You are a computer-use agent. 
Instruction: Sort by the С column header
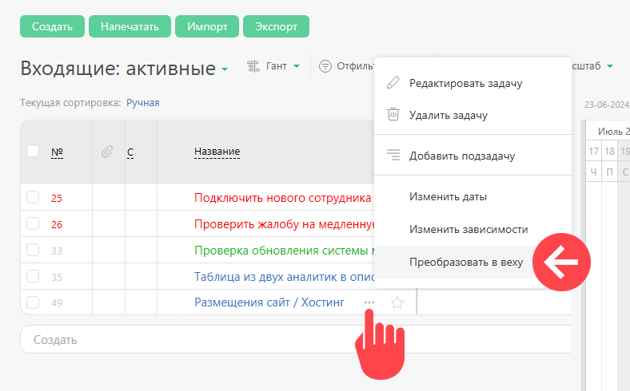click(130, 152)
